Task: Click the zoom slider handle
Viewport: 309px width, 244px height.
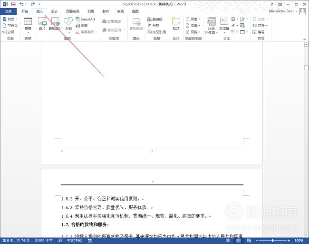Action: [272, 241]
